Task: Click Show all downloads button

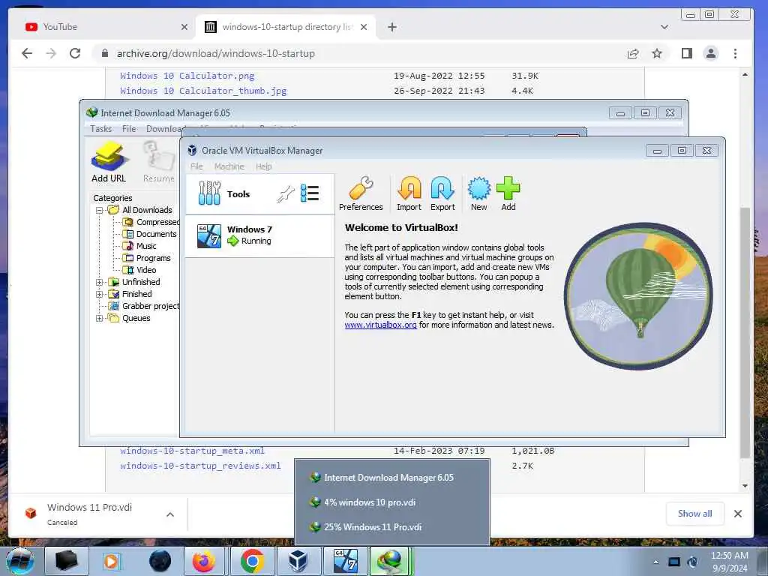Action: [x=694, y=514]
